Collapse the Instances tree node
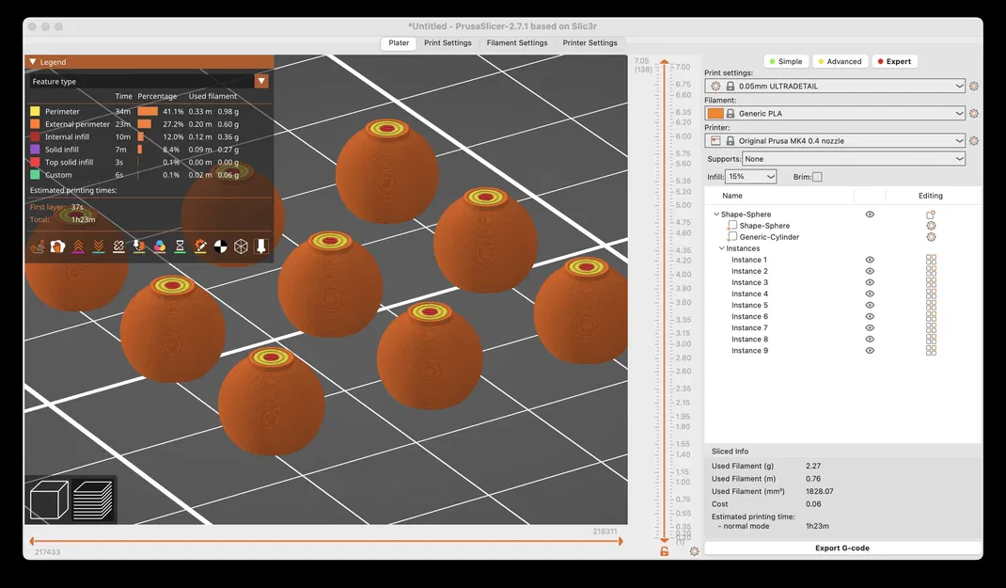This screenshot has height=588, width=1006. click(722, 248)
